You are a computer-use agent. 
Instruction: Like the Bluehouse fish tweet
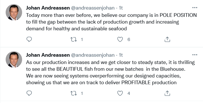tap(120, 93)
